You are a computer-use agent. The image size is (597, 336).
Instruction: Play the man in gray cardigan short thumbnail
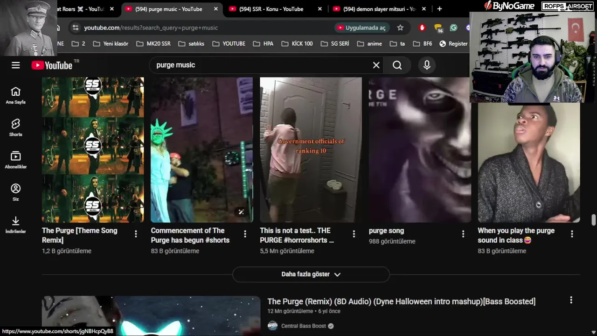coord(529,162)
